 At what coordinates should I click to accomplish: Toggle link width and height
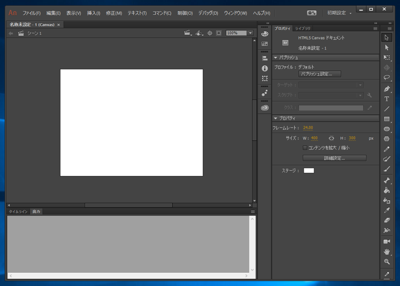pos(331,138)
